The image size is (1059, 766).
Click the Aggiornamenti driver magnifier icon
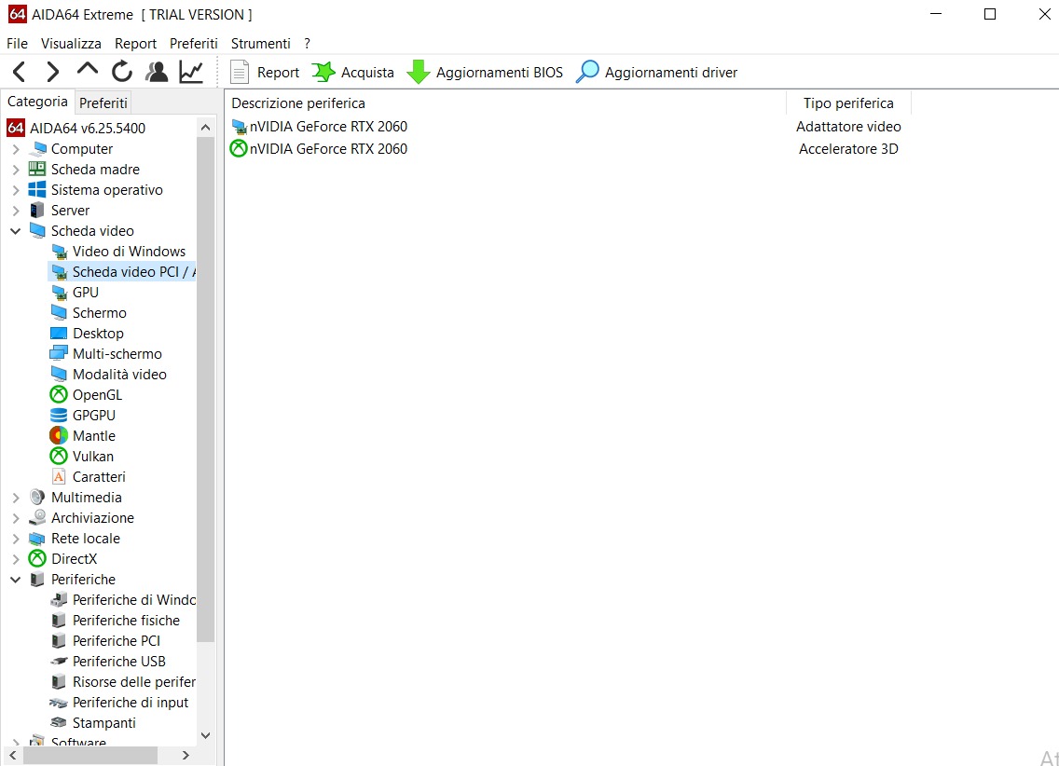587,72
